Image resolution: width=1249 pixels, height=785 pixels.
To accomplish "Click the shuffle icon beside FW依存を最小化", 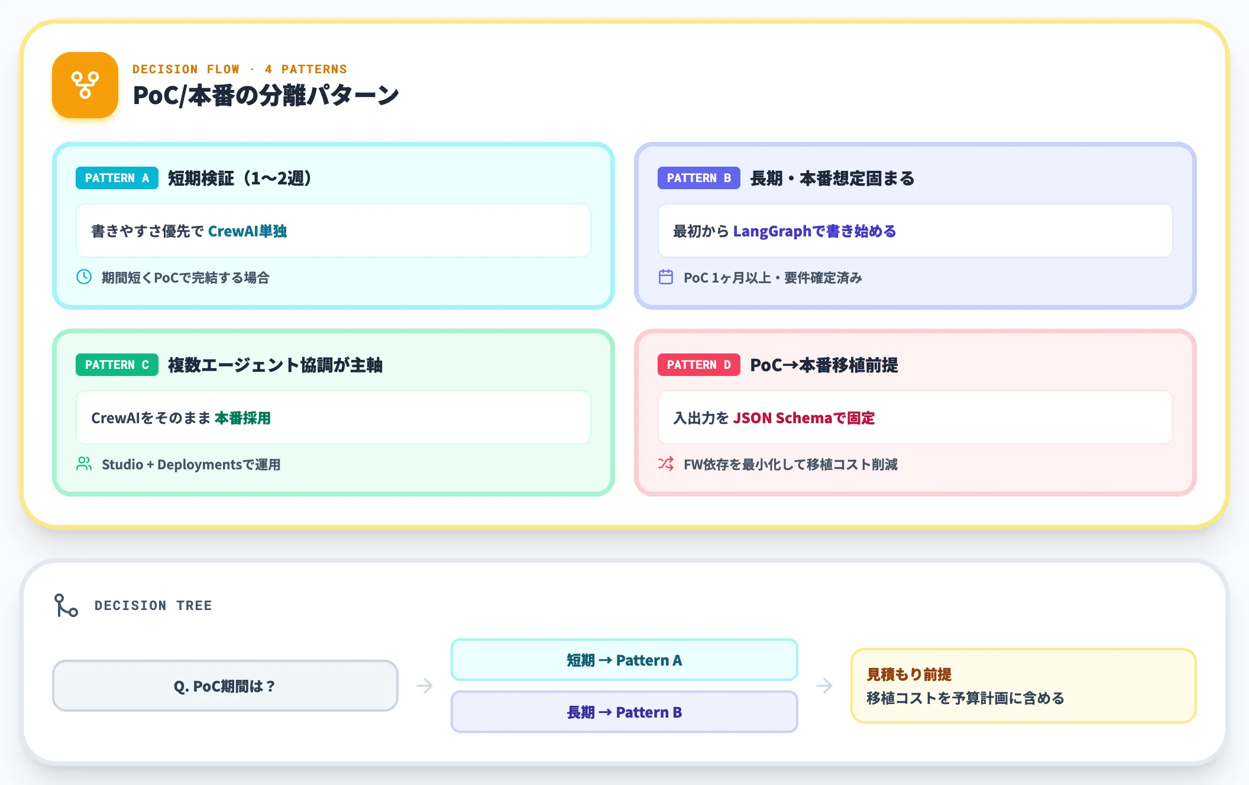I will tap(666, 463).
